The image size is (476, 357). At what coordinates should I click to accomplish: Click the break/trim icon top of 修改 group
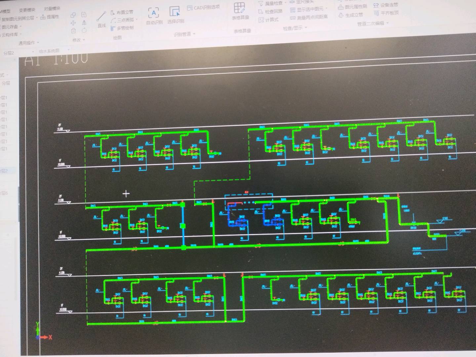84,15
